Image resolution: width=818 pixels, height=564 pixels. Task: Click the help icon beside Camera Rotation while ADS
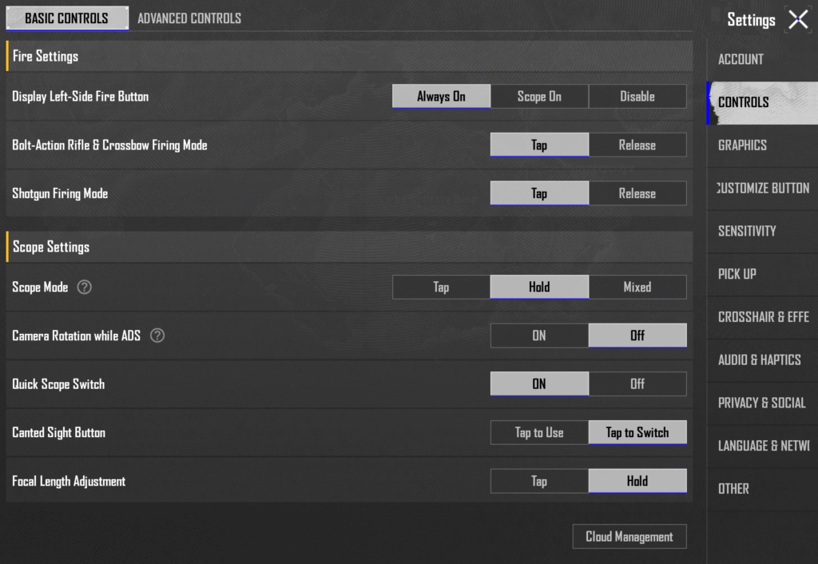(x=157, y=336)
